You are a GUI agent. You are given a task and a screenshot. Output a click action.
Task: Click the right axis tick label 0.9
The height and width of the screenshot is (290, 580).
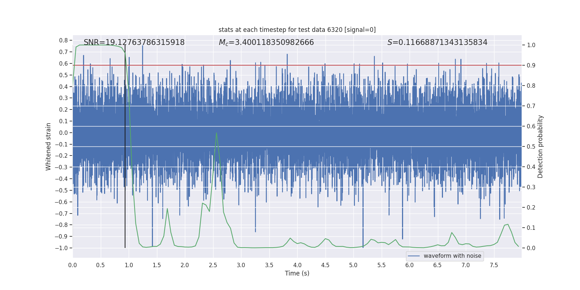pyautogui.click(x=531, y=66)
